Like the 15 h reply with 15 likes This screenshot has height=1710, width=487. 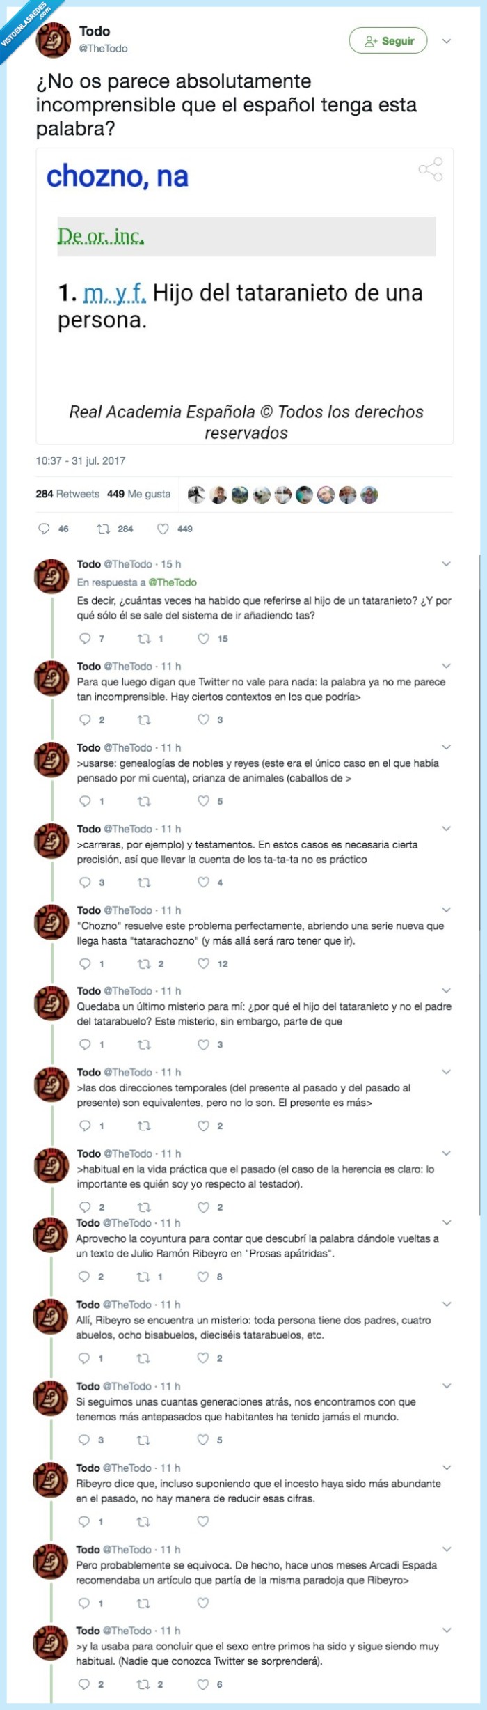[x=203, y=638]
